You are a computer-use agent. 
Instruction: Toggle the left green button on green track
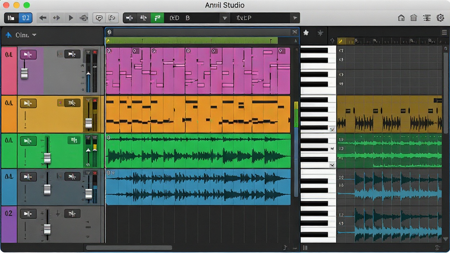pyautogui.click(x=28, y=141)
